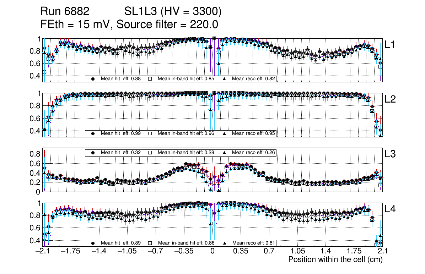Click the 'Mean hit eff: 0.99' legend entry
The height and width of the screenshot is (274, 425).
(121, 133)
